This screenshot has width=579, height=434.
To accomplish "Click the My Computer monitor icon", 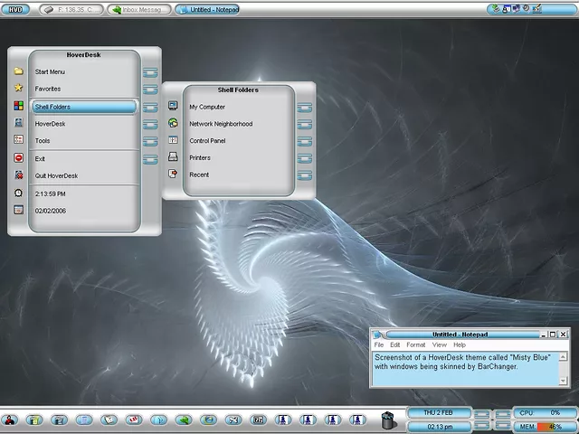I will [x=173, y=107].
